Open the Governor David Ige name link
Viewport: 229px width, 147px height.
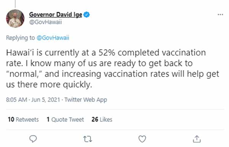coord(56,14)
